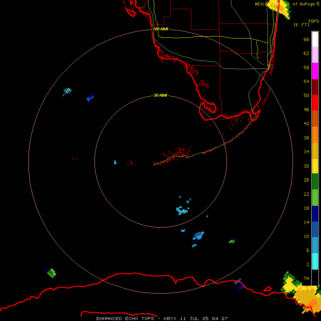The height and width of the screenshot is (321, 321).
Task: Click the '42' scale value
Action: tap(306, 124)
